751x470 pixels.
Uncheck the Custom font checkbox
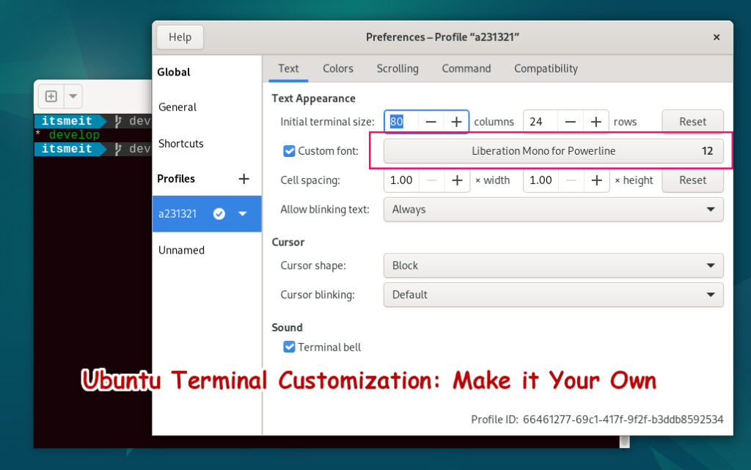pyautogui.click(x=288, y=150)
